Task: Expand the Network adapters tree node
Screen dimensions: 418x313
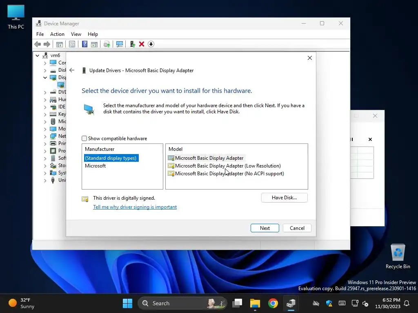Action: pyautogui.click(x=45, y=136)
